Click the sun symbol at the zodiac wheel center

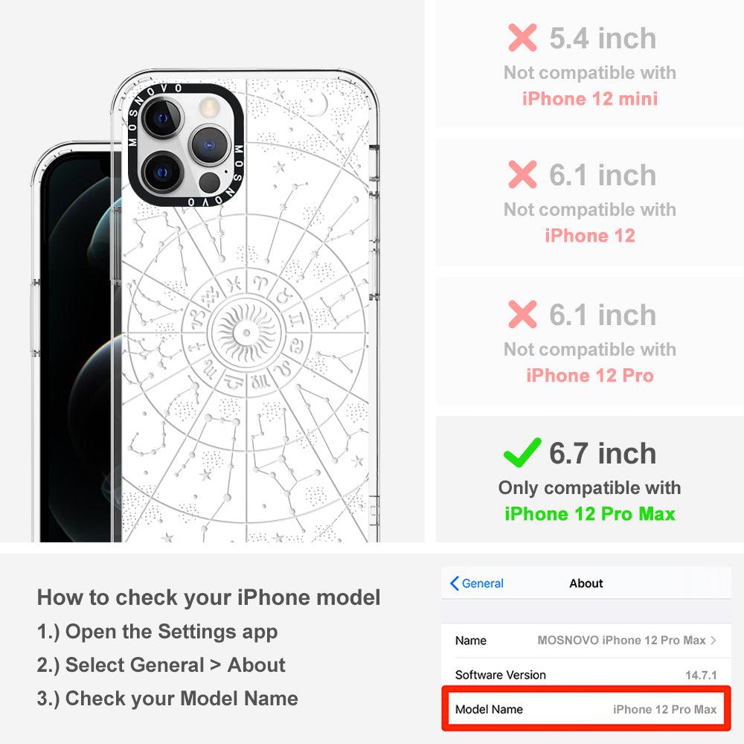(x=246, y=333)
